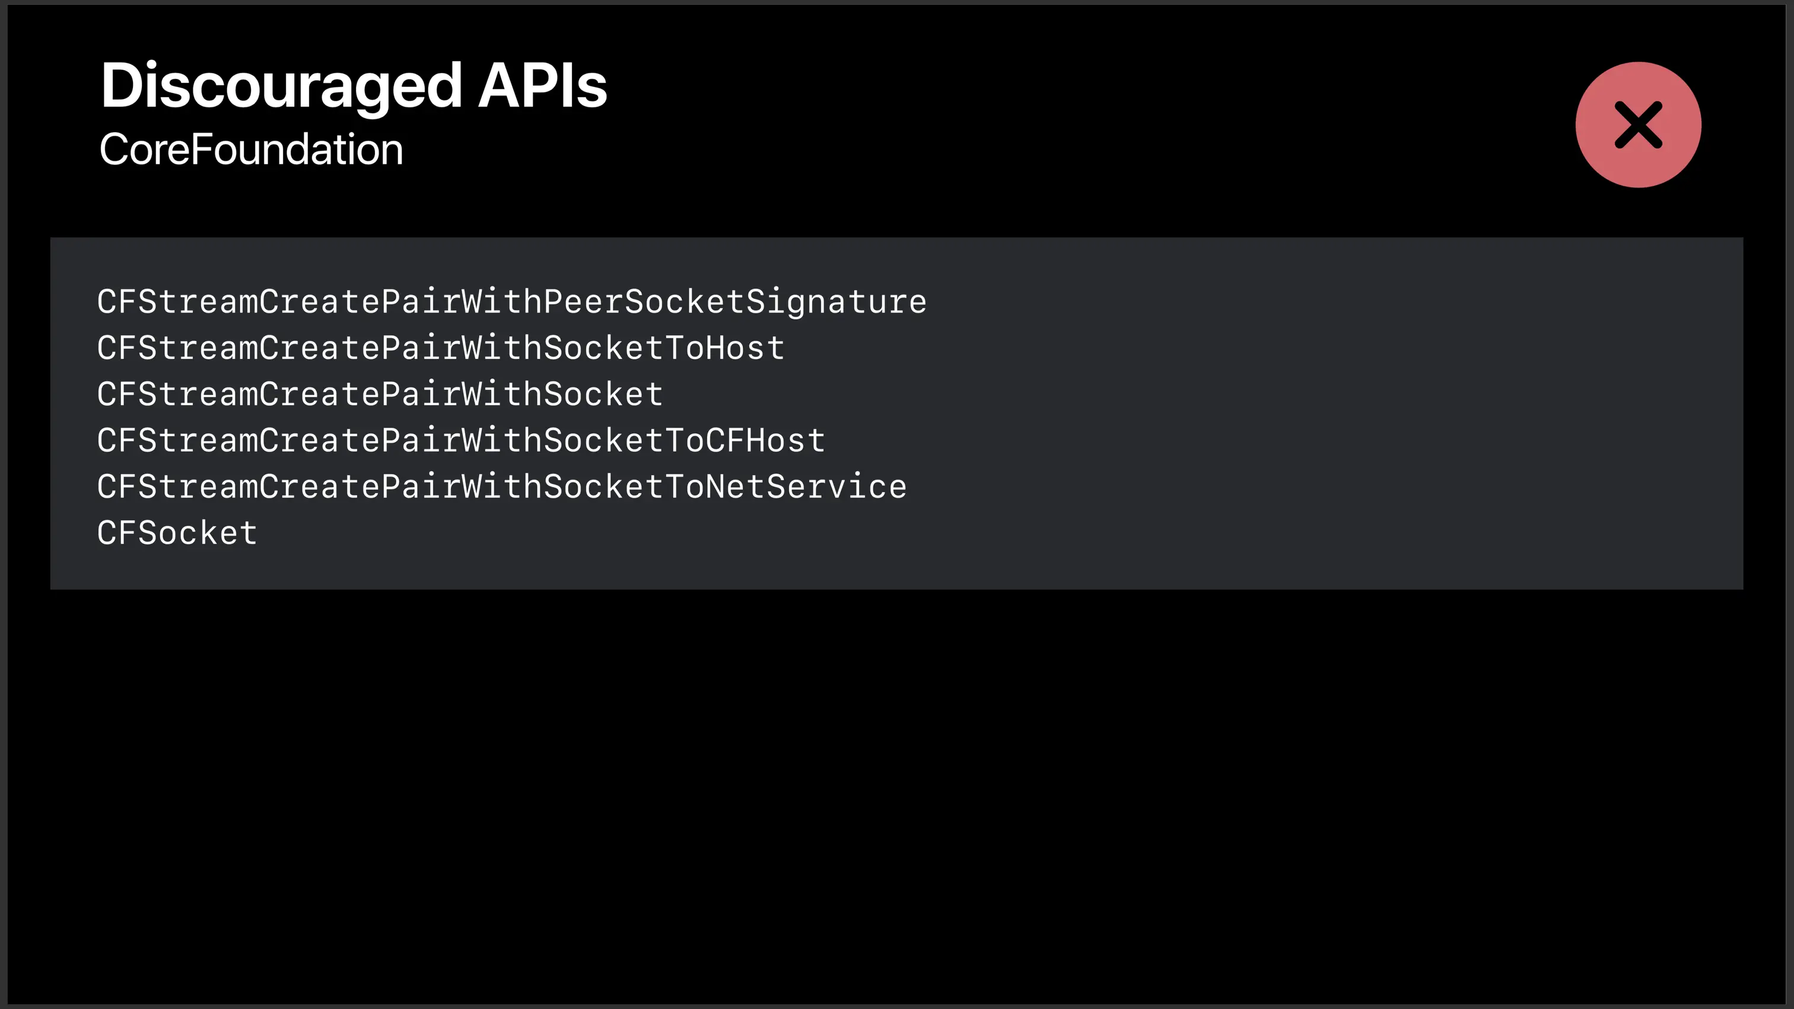Click "ToHost" ending the second code line

point(724,348)
